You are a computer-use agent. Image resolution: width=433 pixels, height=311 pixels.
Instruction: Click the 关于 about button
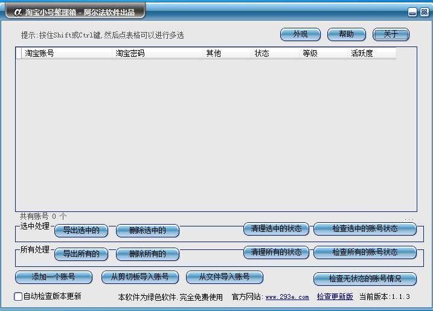click(391, 34)
